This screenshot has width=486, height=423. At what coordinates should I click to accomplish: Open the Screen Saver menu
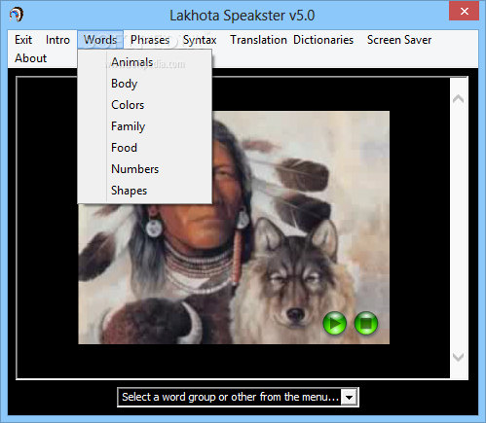coord(399,40)
